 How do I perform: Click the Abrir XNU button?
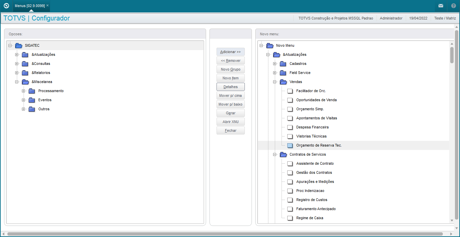pos(231,122)
